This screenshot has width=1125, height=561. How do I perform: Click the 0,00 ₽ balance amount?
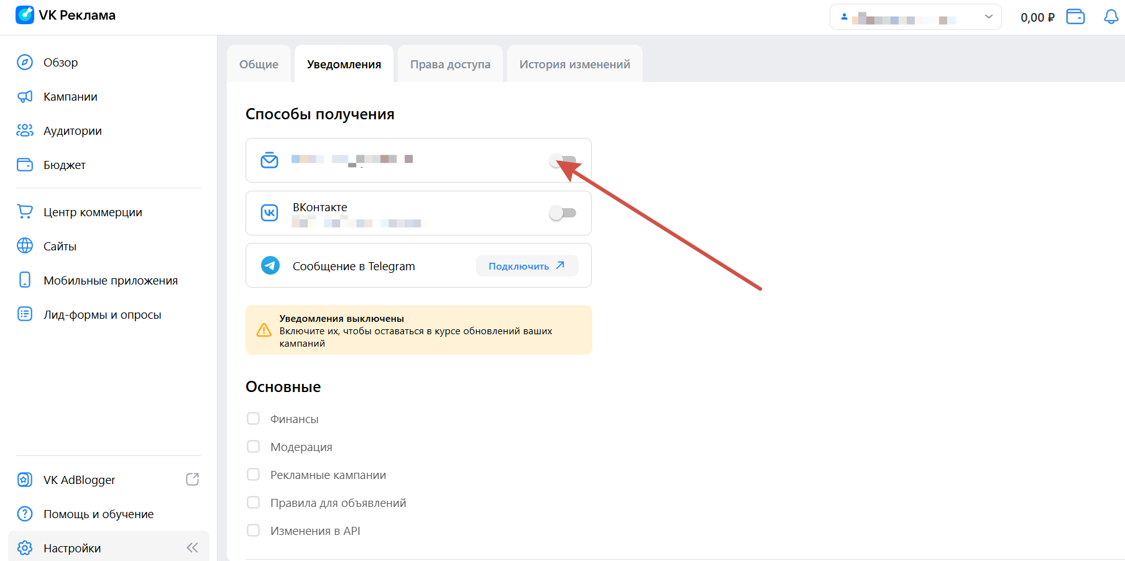[x=1037, y=17]
